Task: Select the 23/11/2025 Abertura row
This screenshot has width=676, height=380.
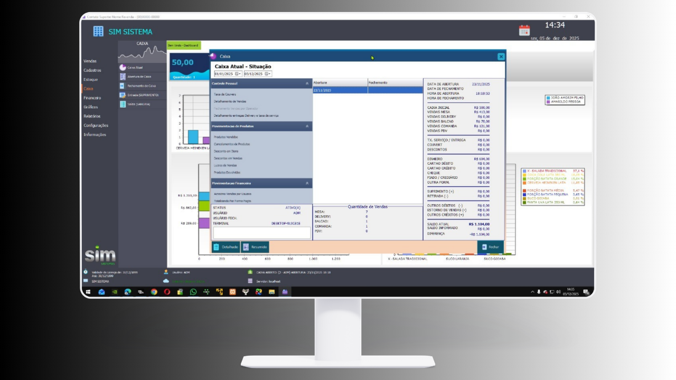Action: click(x=340, y=90)
